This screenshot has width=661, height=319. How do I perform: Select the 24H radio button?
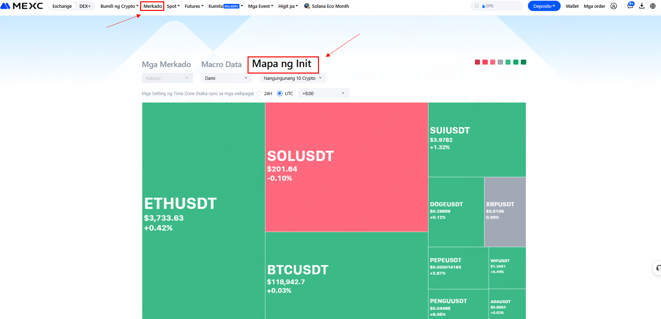coord(259,93)
